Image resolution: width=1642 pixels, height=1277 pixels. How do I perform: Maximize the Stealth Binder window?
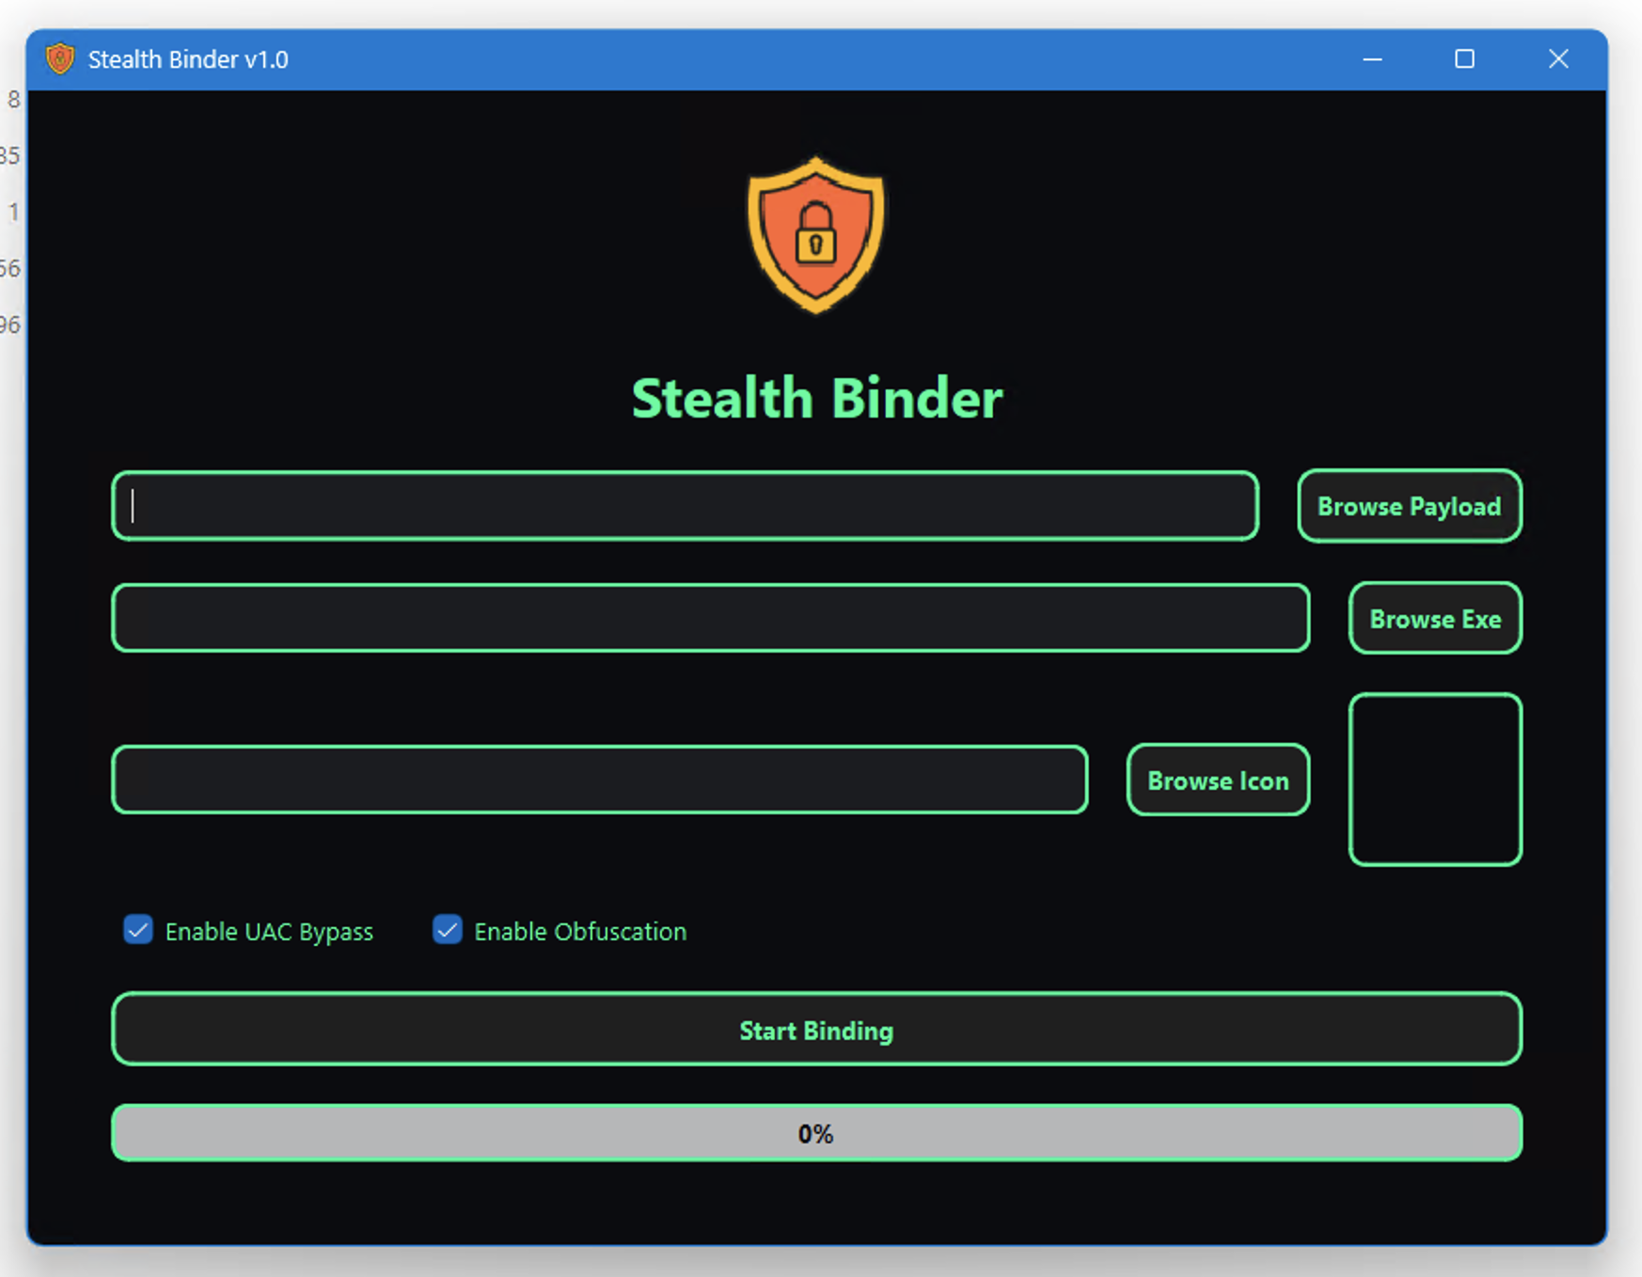click(1464, 59)
